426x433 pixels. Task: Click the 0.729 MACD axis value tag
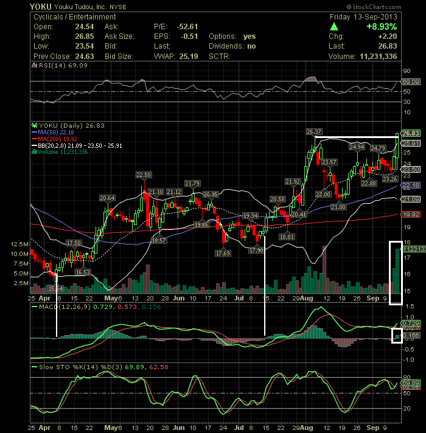(x=411, y=324)
